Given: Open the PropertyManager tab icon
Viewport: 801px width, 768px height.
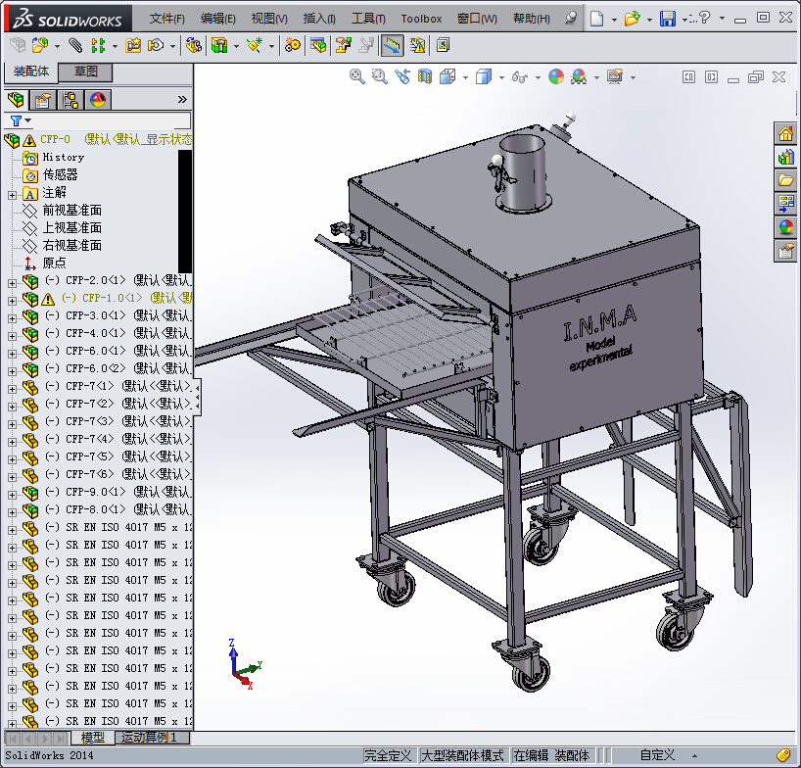Looking at the screenshot, I should coord(43,100).
